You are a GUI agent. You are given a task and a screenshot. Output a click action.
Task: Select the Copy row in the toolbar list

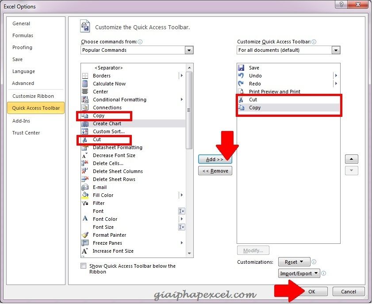[x=289, y=108]
